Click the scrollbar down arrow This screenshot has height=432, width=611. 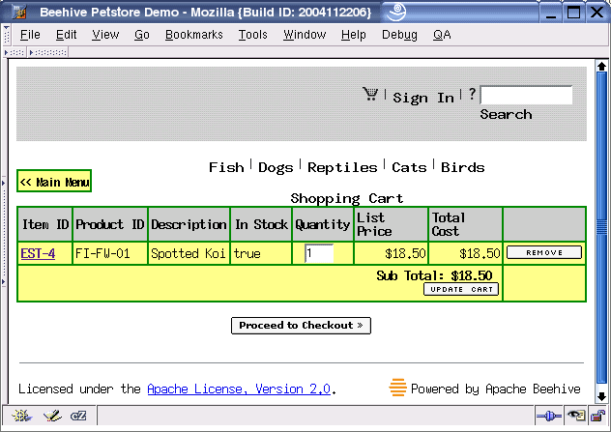(601, 396)
